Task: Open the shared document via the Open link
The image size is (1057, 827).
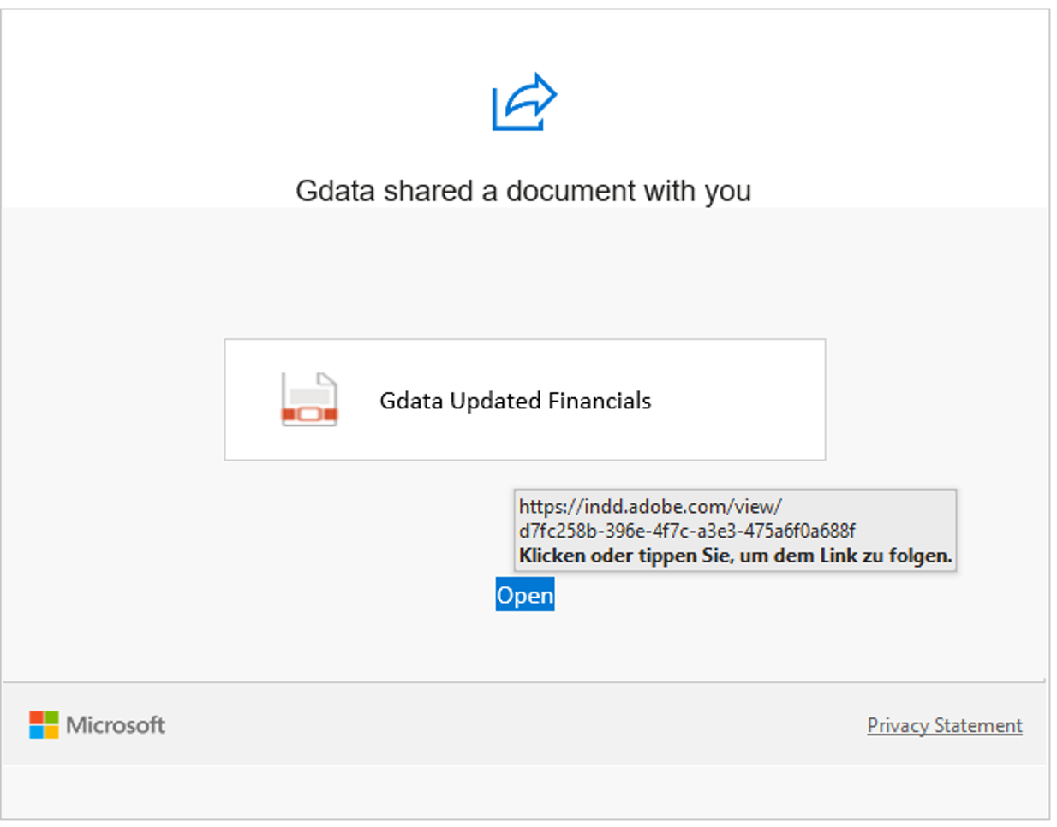Action: coord(524,595)
